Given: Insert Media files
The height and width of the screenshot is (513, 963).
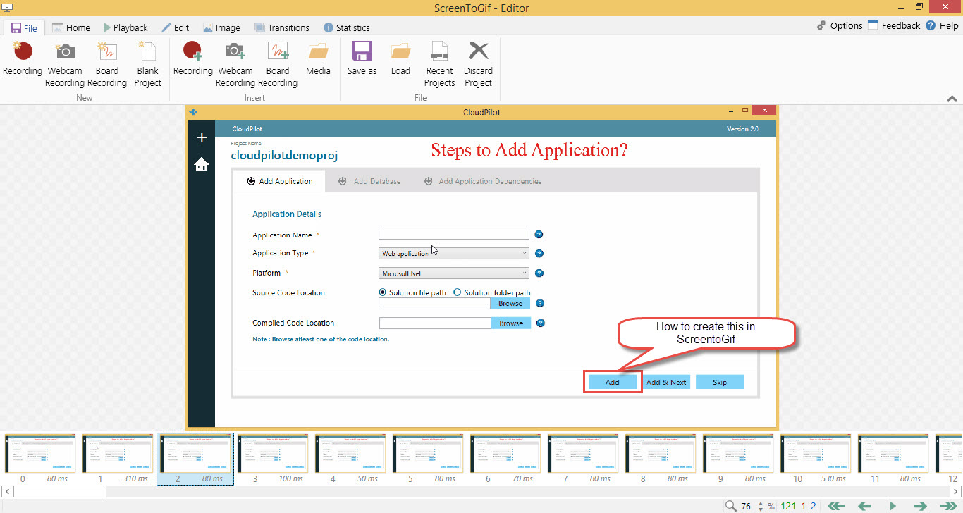Looking at the screenshot, I should [x=318, y=58].
